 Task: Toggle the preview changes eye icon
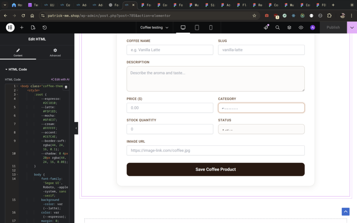301,28
